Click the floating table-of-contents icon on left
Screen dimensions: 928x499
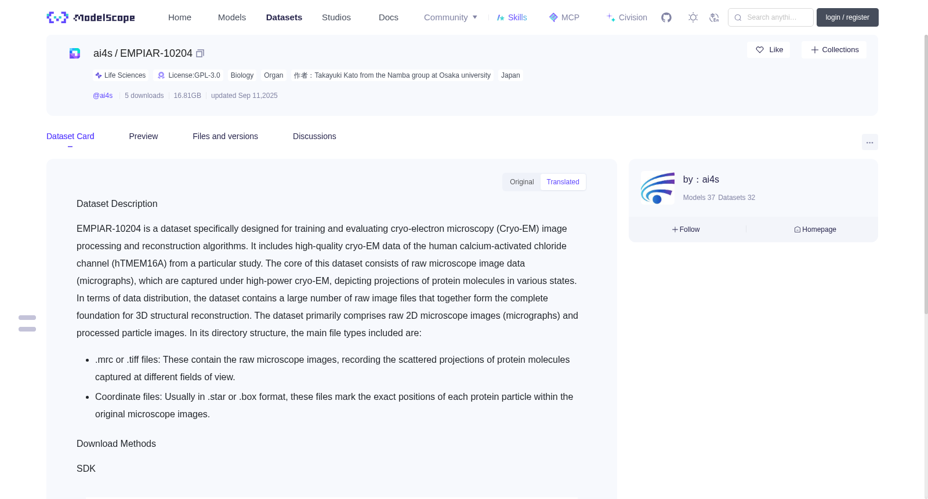point(27,323)
